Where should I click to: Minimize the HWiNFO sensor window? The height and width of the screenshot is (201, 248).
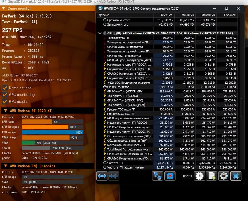215,9
